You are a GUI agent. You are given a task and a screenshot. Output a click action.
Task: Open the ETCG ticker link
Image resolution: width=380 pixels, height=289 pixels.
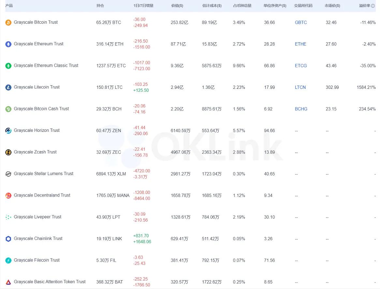tap(301, 66)
